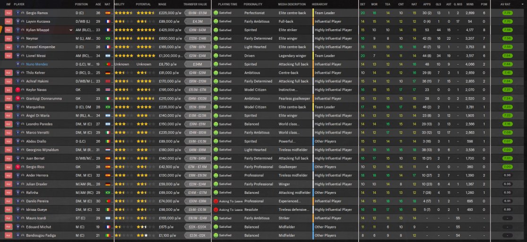Sort by the INF column header

click(9, 4)
